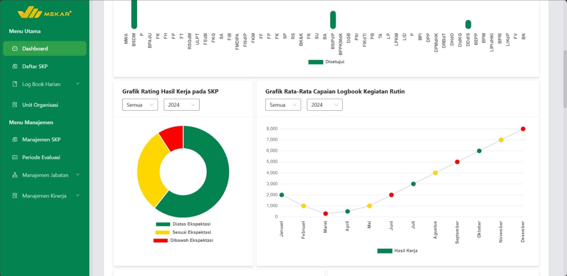The image size is (567, 276).
Task: Click the Desember data point on line chart
Action: 523,129
